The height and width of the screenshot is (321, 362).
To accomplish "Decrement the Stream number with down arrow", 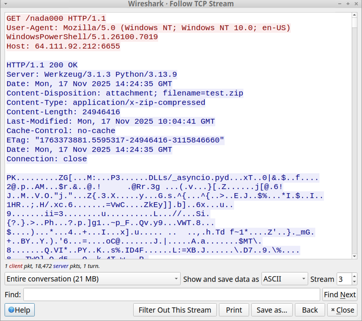I will 354,282.
